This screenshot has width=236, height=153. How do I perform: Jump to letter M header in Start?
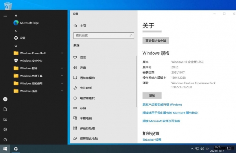click(16, 16)
